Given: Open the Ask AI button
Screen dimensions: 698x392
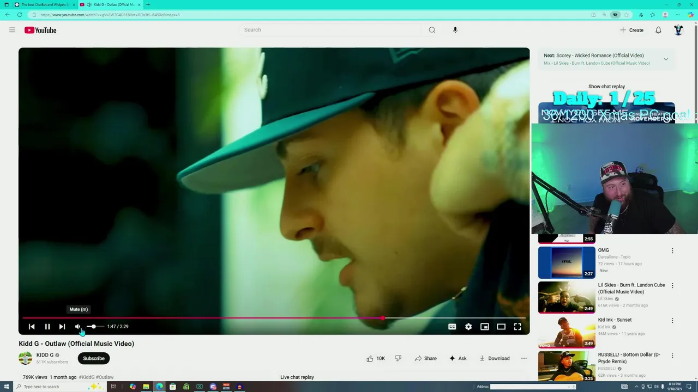Looking at the screenshot, I should pos(458,358).
